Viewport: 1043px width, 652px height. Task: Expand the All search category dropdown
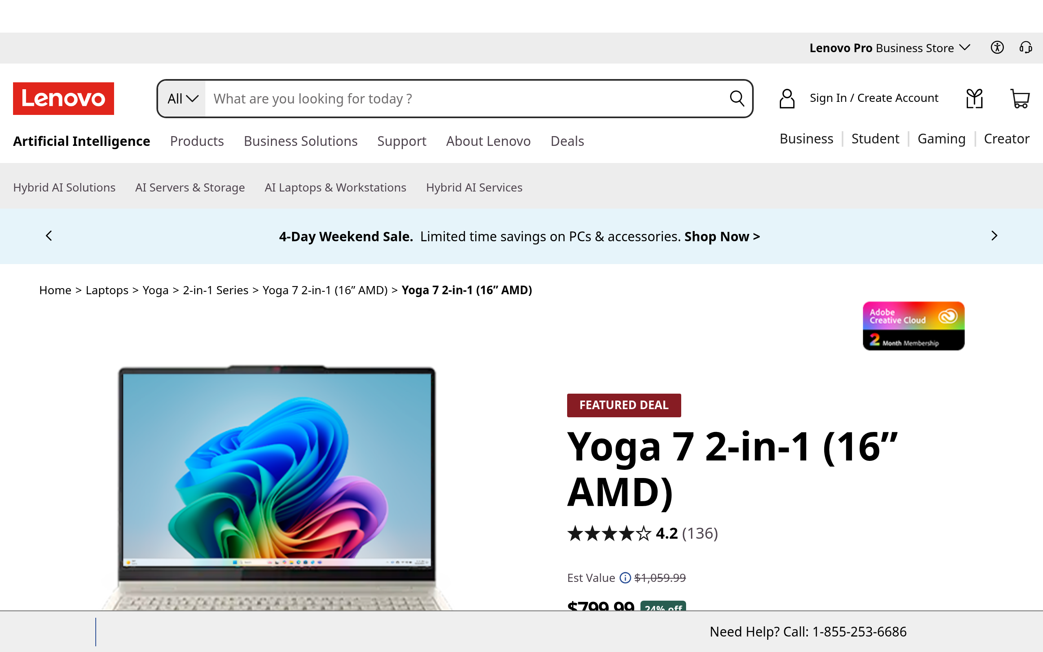point(183,99)
